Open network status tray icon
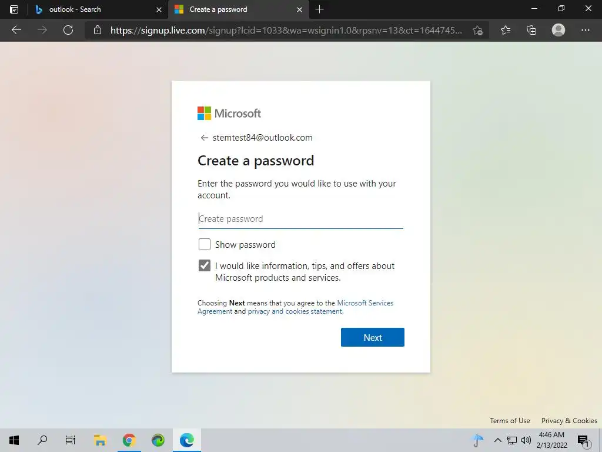The image size is (602, 452). click(x=512, y=440)
